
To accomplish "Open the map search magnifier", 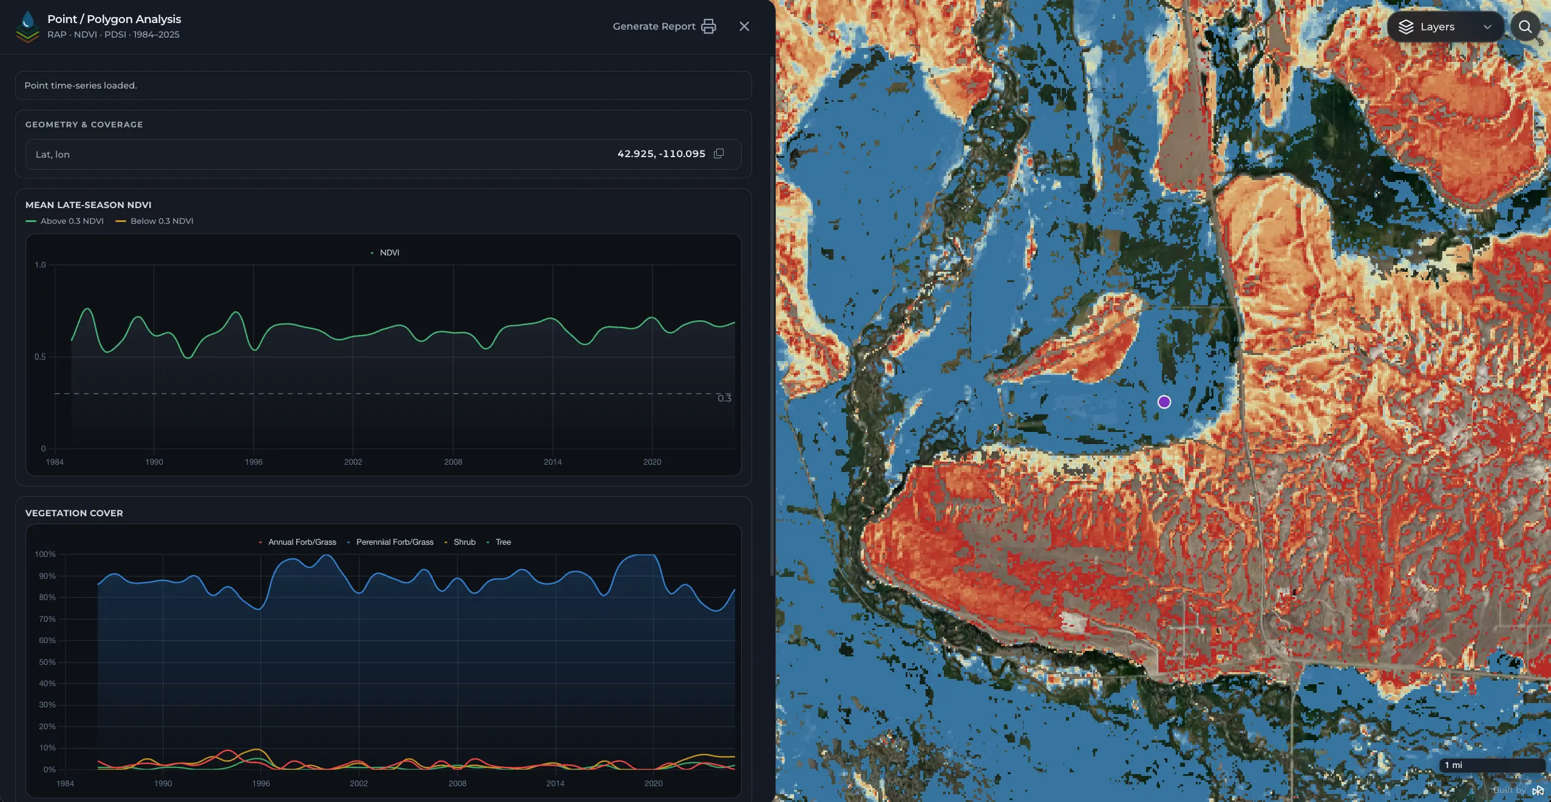I will [x=1525, y=27].
